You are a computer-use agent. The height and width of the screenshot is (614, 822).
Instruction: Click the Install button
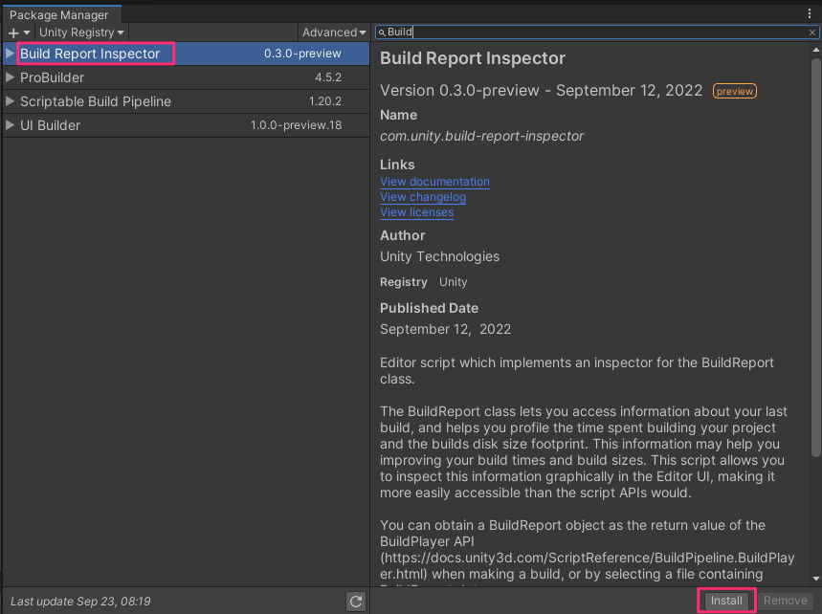pyautogui.click(x=726, y=601)
